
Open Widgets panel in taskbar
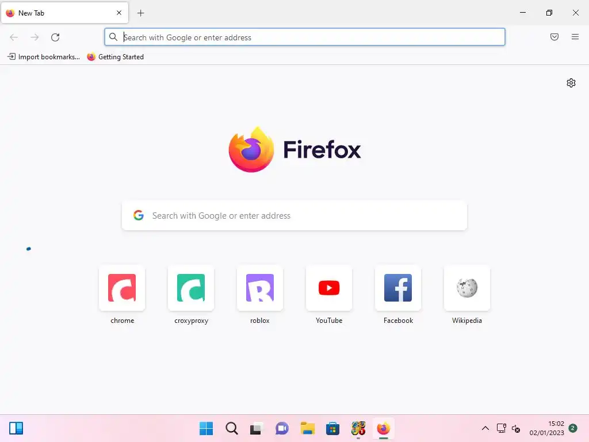[x=16, y=428]
